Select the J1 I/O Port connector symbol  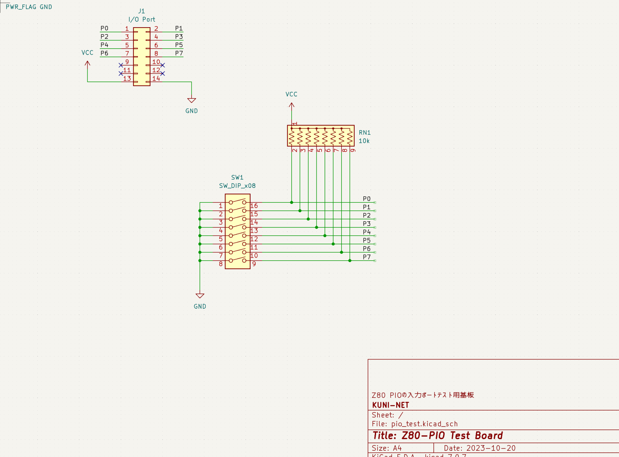pos(141,56)
